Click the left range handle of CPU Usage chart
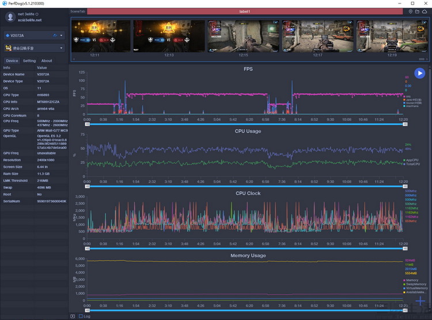The width and height of the screenshot is (432, 320). (x=88, y=187)
